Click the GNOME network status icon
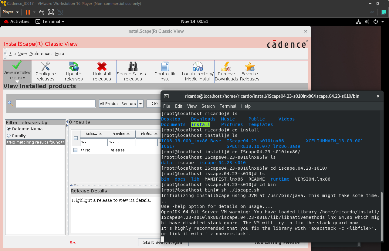The height and width of the screenshot is (251, 389). tap(358, 22)
